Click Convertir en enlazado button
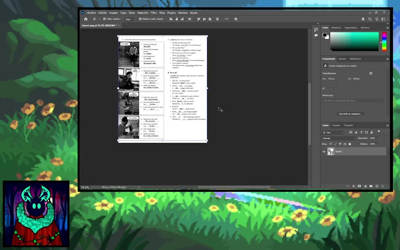This screenshot has height=250, width=400. [350, 114]
